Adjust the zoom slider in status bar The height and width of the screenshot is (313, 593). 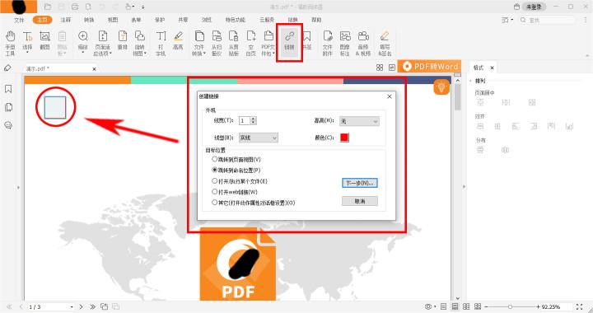coord(510,307)
